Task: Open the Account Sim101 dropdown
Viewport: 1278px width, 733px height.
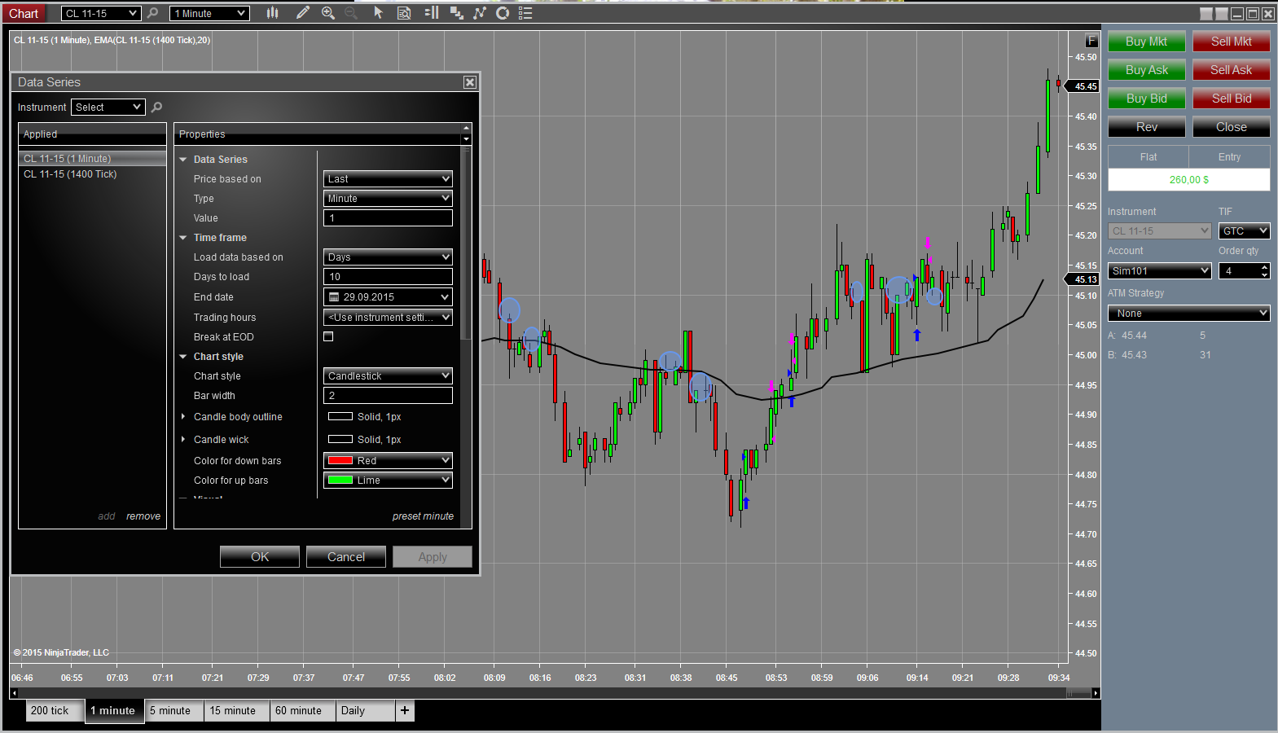Action: tap(1159, 271)
